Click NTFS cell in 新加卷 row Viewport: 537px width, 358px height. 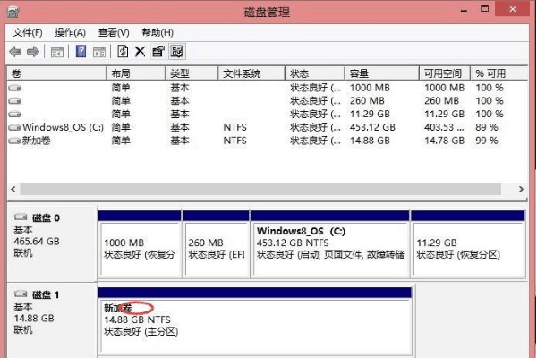pos(234,141)
